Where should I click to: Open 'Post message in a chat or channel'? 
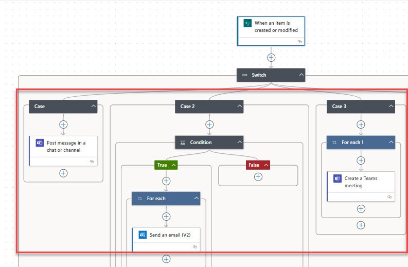click(x=63, y=151)
